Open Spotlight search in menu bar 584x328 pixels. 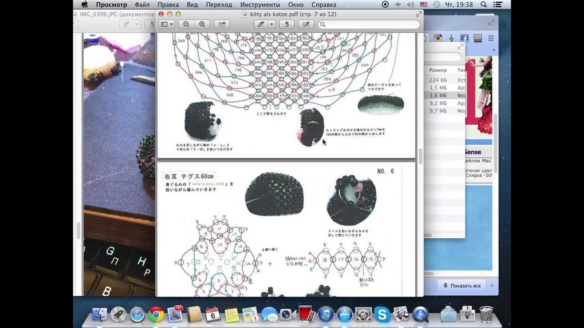point(484,5)
